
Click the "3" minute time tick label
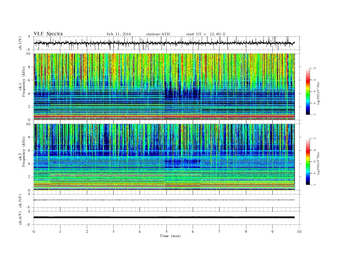pos(113,232)
